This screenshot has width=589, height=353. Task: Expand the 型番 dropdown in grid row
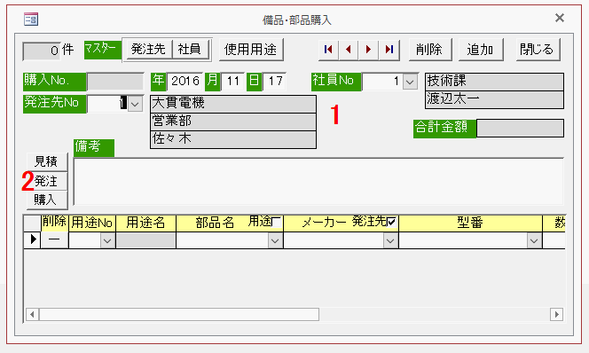534,240
